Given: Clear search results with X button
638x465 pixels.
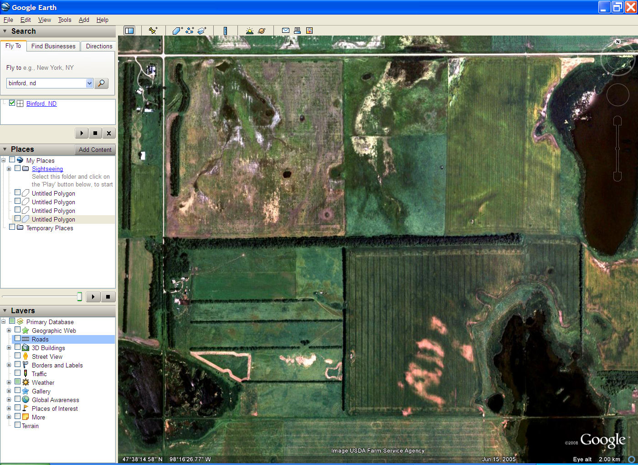Looking at the screenshot, I should 108,133.
